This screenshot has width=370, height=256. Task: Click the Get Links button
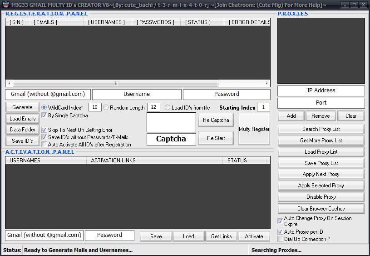tap(222, 236)
